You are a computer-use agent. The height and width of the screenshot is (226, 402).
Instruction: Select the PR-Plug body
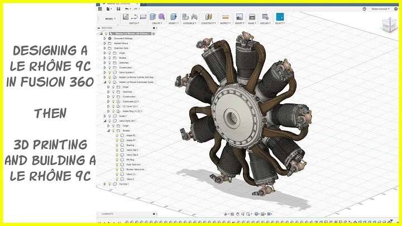click(x=130, y=160)
